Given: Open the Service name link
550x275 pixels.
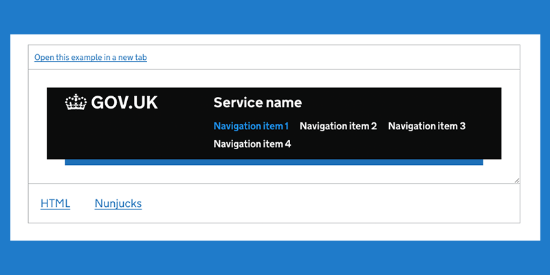Looking at the screenshot, I should pos(257,102).
